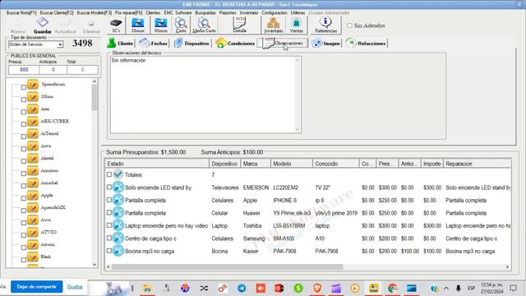Open notification center in system tray
The image size is (526, 296).
513,288
